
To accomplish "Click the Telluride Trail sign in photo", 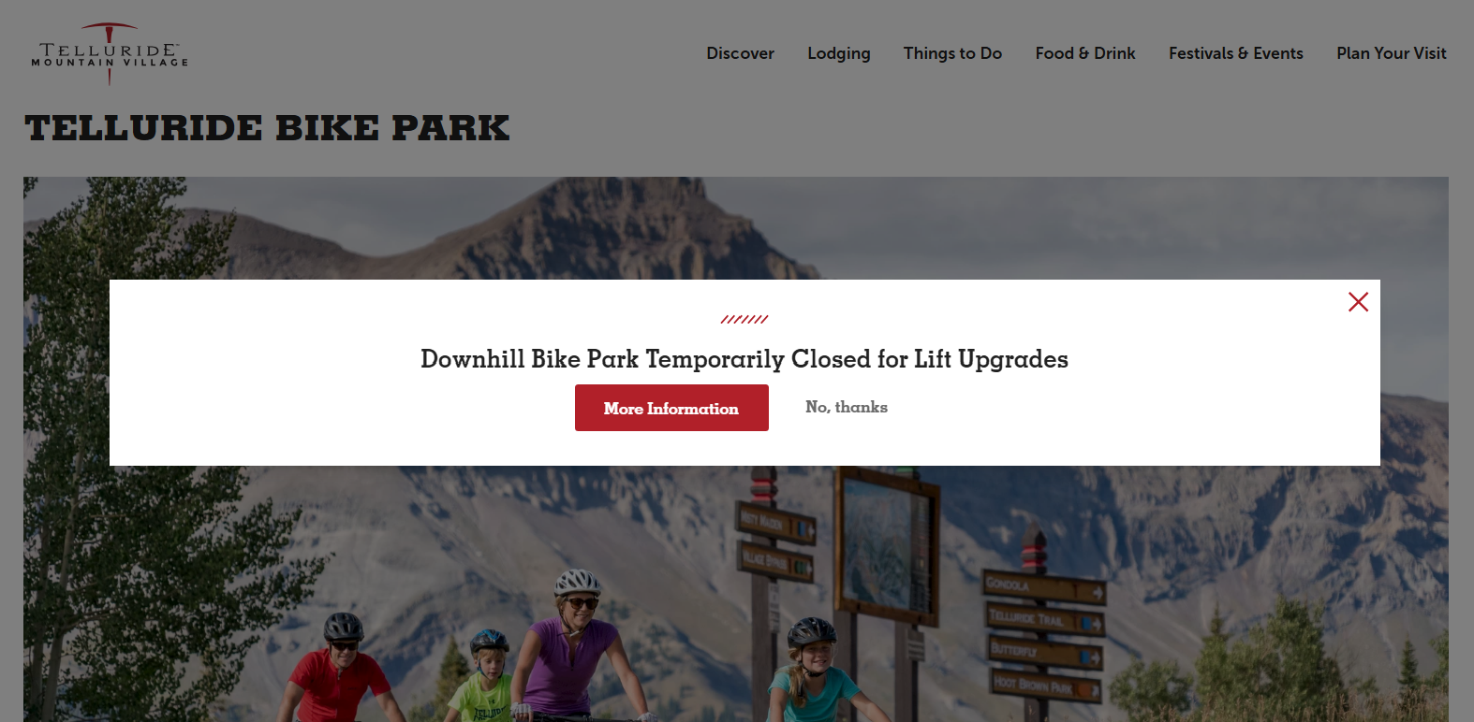I will click(1045, 619).
